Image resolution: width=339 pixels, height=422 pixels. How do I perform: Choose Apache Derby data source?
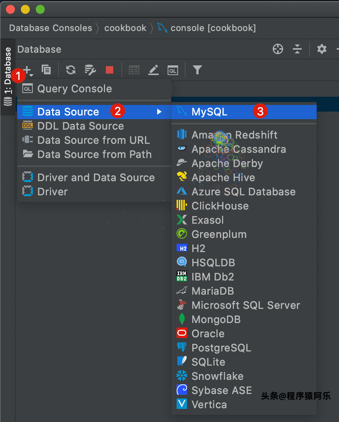(244, 163)
